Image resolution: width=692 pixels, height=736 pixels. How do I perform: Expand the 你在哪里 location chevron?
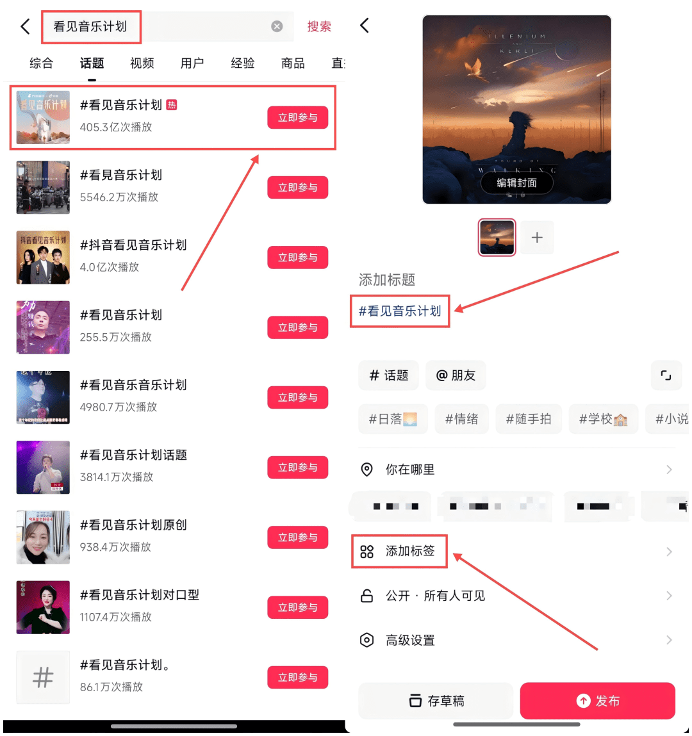[669, 470]
